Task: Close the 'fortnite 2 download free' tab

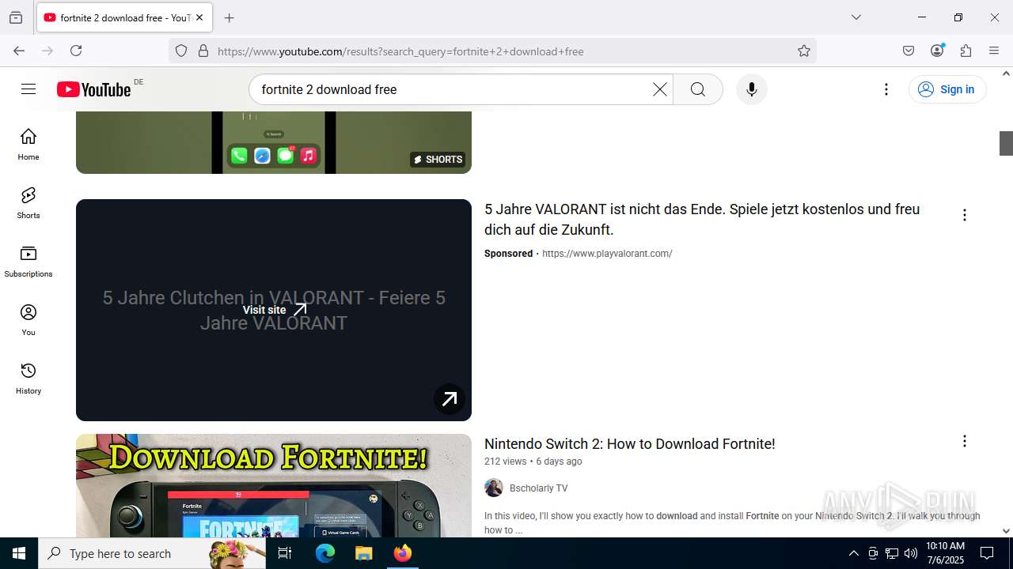Action: (199, 17)
